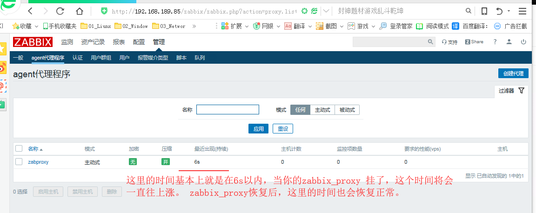Select the 被动式 mode option
This screenshot has height=213, width=536.
pyautogui.click(x=347, y=110)
